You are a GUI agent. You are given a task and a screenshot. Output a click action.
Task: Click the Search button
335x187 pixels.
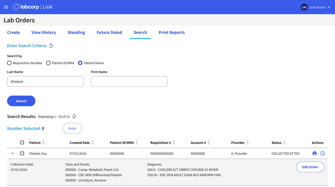(x=21, y=101)
